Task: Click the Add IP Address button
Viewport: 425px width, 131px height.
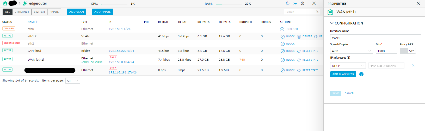Action: 343,74
